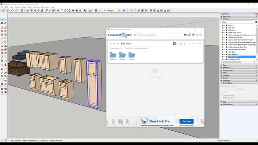Expand the Fog panel
The width and height of the screenshot is (258, 145).
pos(239,102)
